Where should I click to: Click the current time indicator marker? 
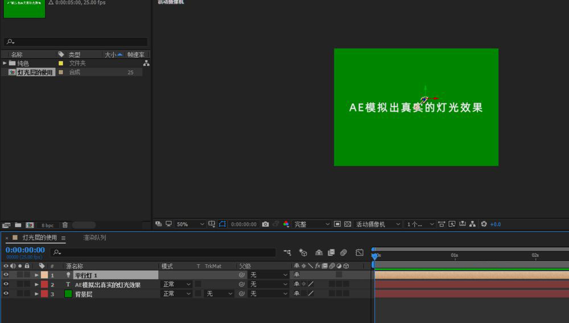374,256
